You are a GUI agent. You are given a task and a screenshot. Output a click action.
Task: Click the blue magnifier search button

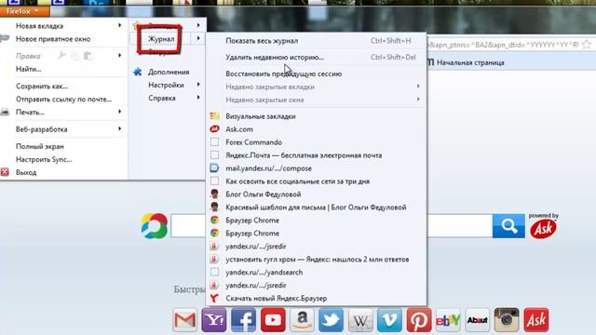[x=508, y=226]
